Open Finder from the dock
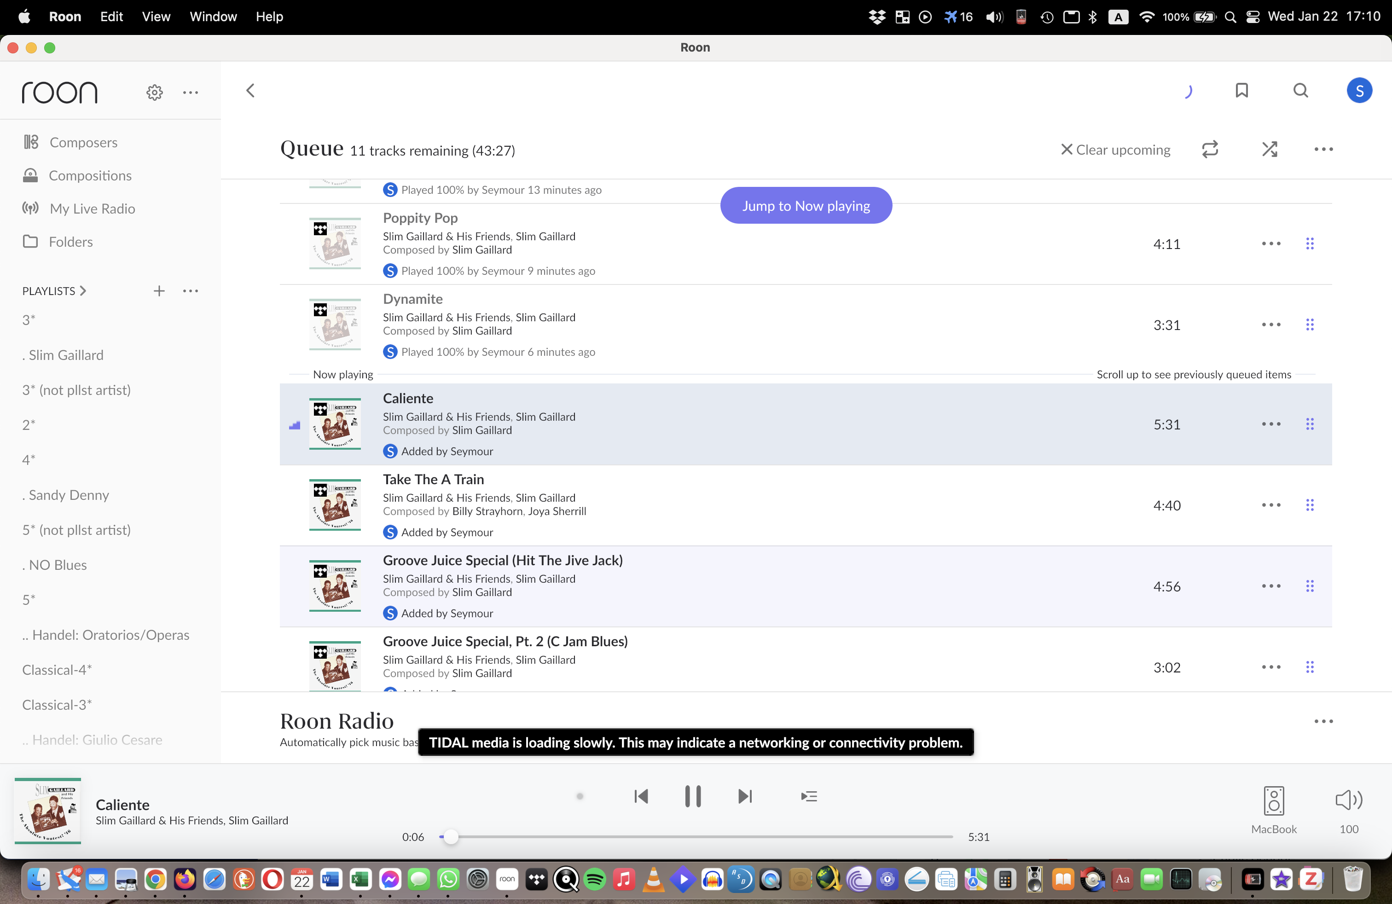The height and width of the screenshot is (904, 1392). [x=39, y=879]
